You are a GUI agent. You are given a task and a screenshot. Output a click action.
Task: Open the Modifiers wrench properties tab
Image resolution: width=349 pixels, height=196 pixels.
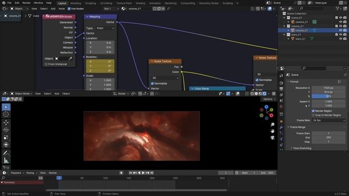pos(281,127)
